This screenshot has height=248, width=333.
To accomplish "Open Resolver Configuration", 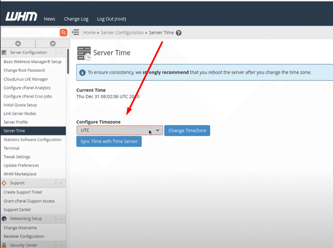I will coord(24,236).
